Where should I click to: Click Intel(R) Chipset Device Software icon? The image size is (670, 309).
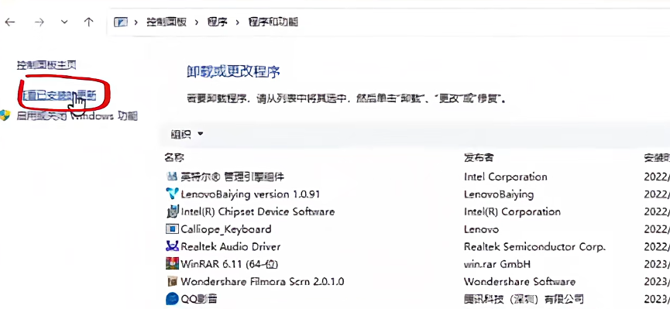coord(172,211)
